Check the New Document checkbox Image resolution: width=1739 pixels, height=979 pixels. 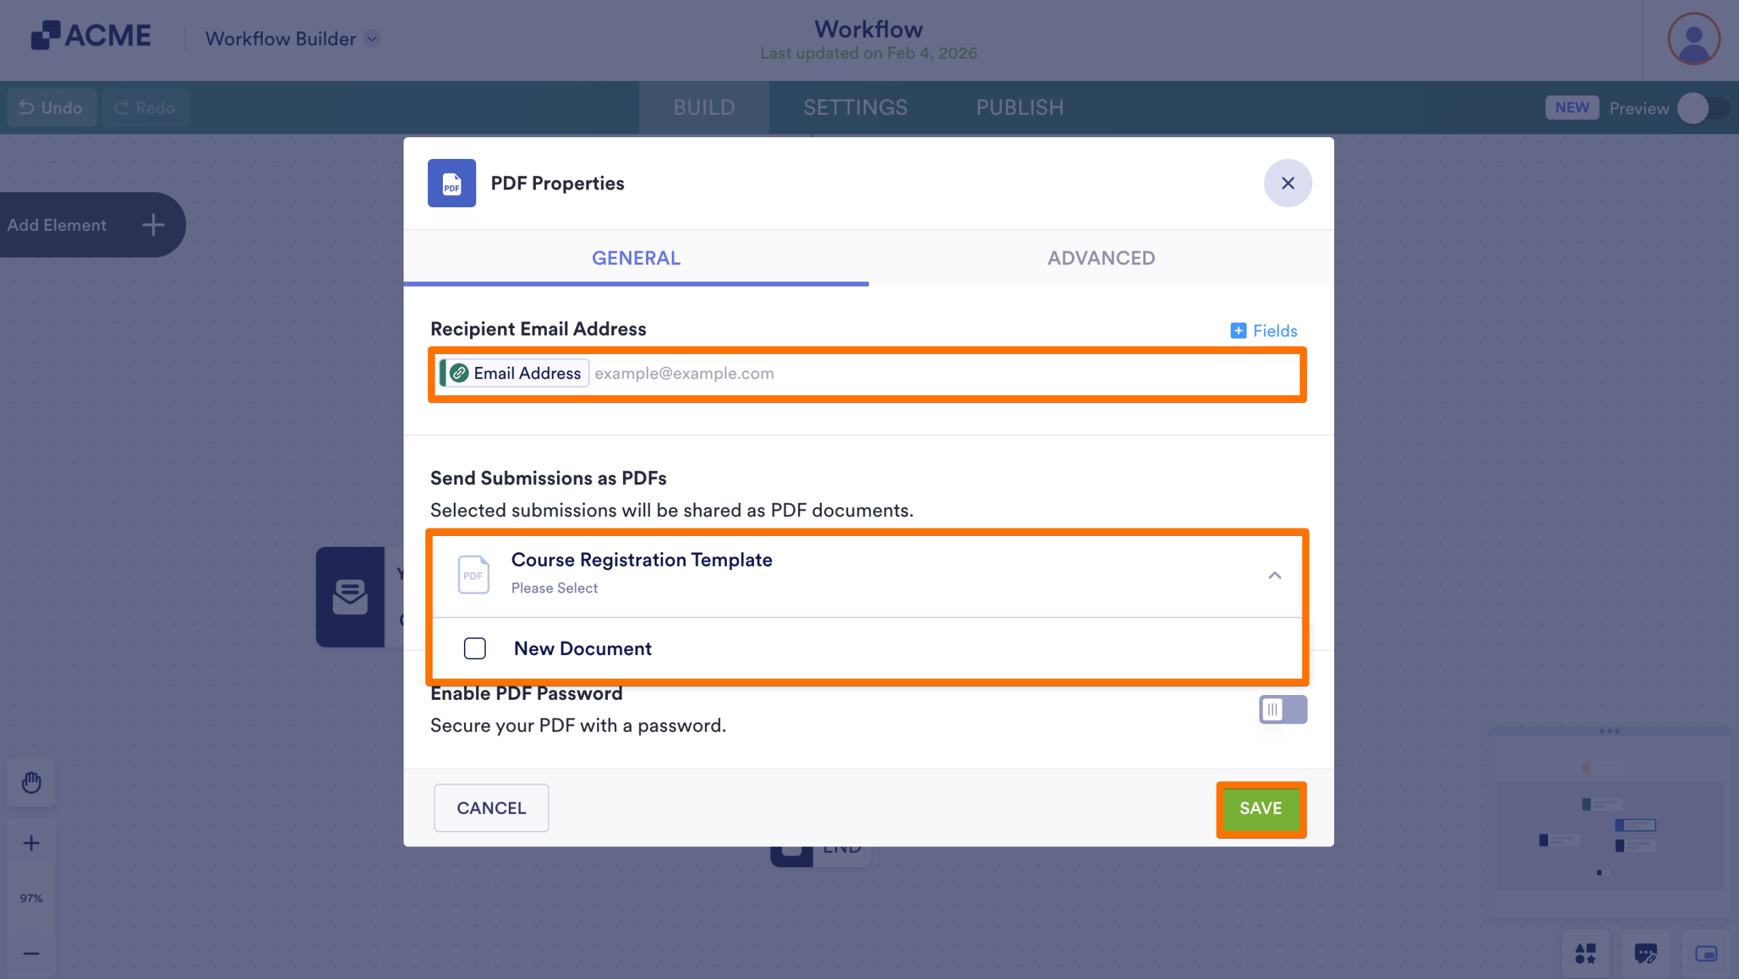(x=475, y=649)
